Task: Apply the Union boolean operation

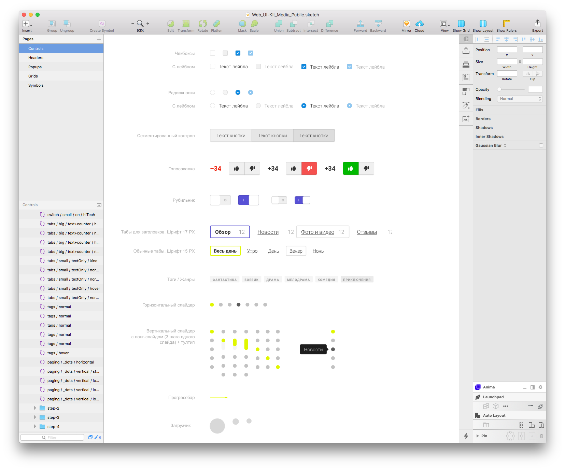Action: click(x=279, y=24)
